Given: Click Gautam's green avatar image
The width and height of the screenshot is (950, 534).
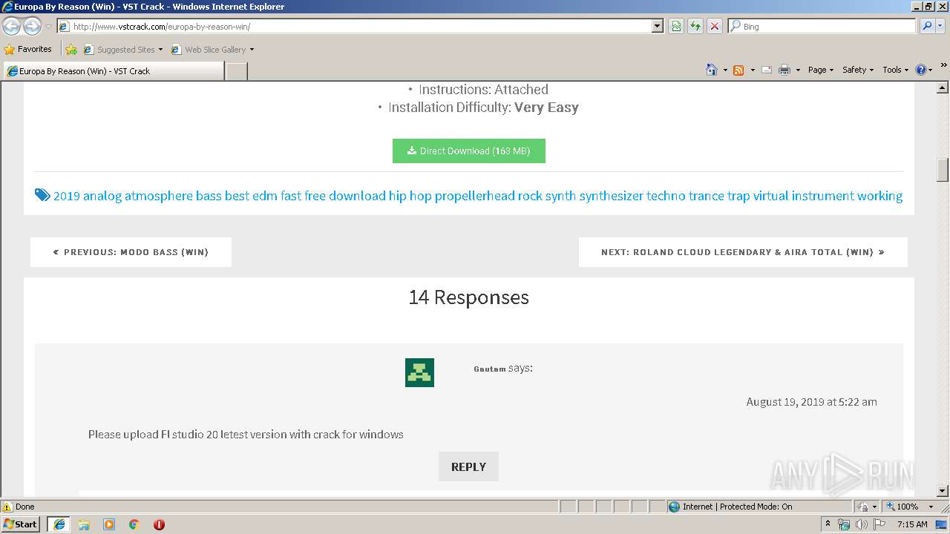Looking at the screenshot, I should pyautogui.click(x=419, y=372).
